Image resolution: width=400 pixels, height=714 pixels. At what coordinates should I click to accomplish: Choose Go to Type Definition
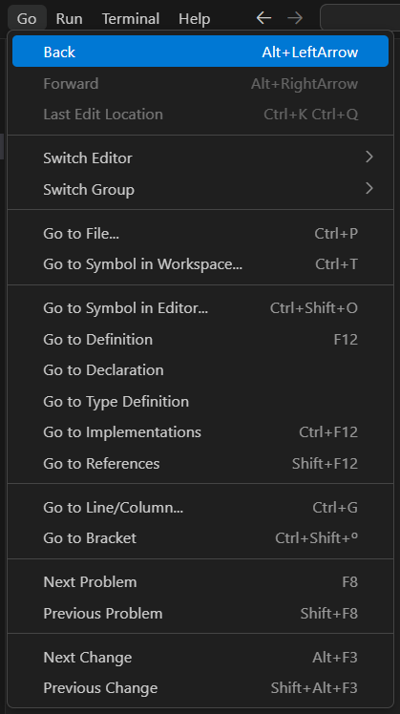pyautogui.click(x=200, y=402)
